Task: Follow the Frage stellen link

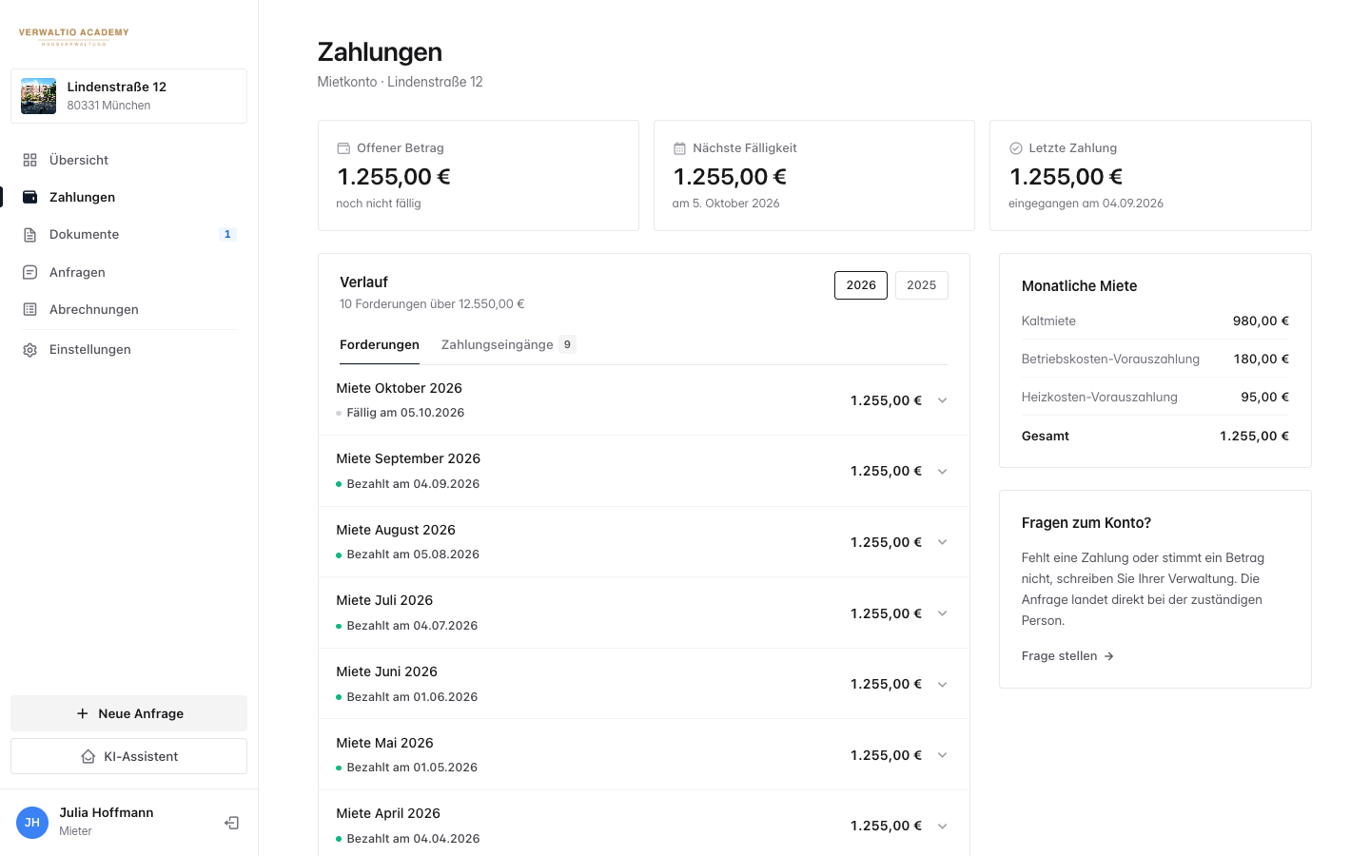Action: [1067, 656]
